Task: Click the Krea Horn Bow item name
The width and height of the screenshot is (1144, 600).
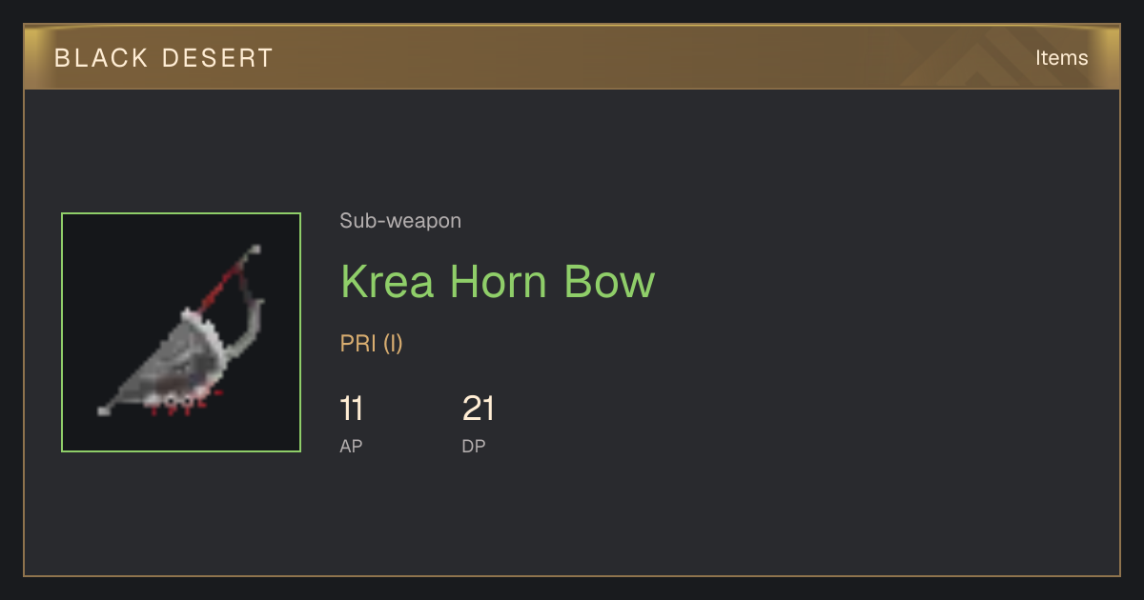Action: pos(498,282)
